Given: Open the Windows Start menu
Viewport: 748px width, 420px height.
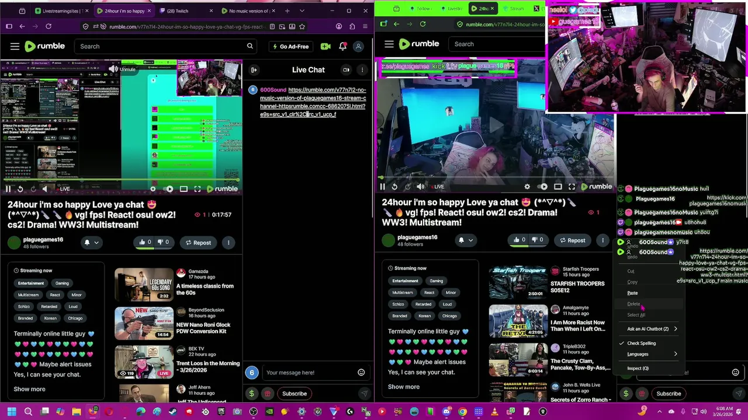Looking at the screenshot, I should point(11,412).
